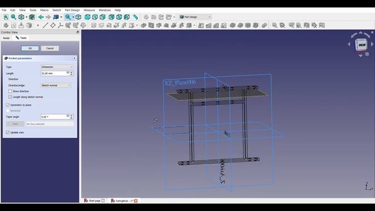Viewport: 375px width, 211px height.
Task: Click the Create body icon
Action: [6, 25]
